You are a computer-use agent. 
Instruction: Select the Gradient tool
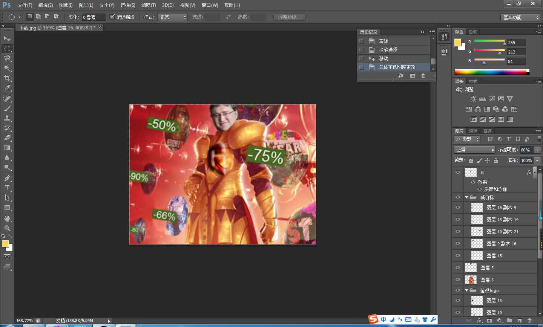[x=7, y=148]
